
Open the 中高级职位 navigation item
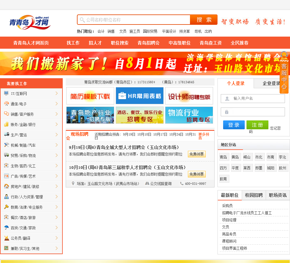[x=180, y=43]
